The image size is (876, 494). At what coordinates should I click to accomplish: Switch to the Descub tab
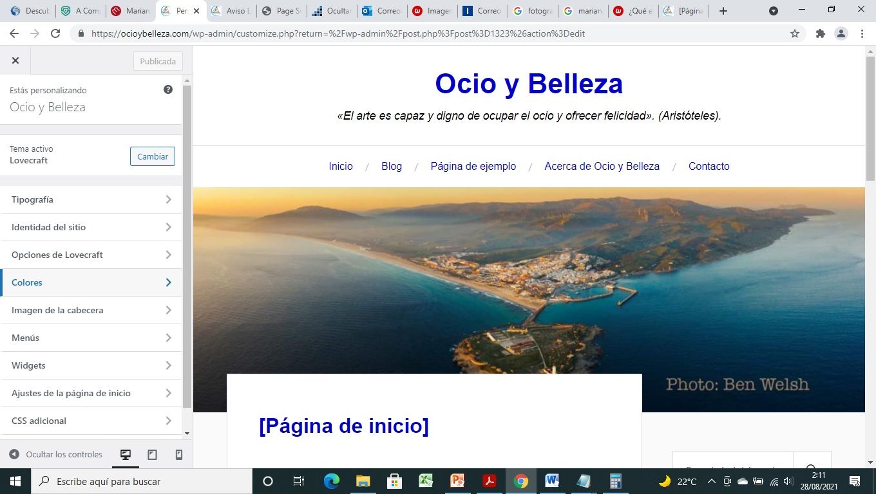coord(30,11)
